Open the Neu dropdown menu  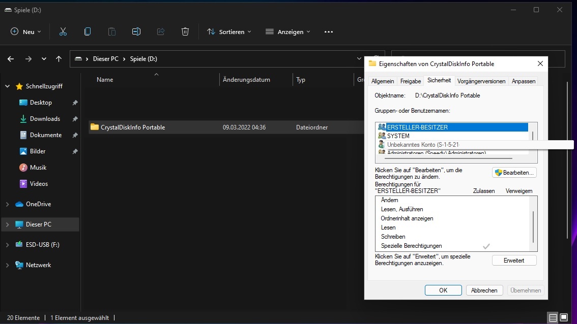26,31
